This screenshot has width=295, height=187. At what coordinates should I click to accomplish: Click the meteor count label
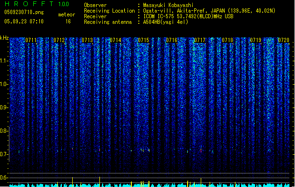pyautogui.click(x=67, y=14)
